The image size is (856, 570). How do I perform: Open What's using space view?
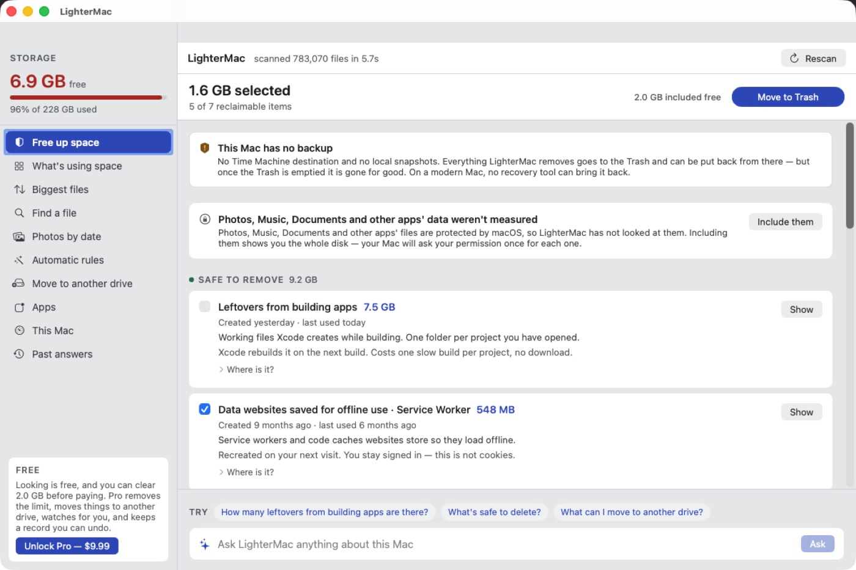[x=89, y=166]
